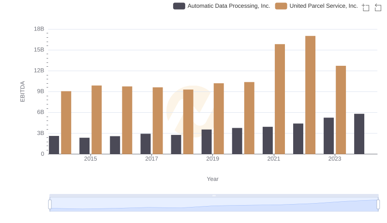
Task: Click the 3B y-axis label
Action: point(41,133)
